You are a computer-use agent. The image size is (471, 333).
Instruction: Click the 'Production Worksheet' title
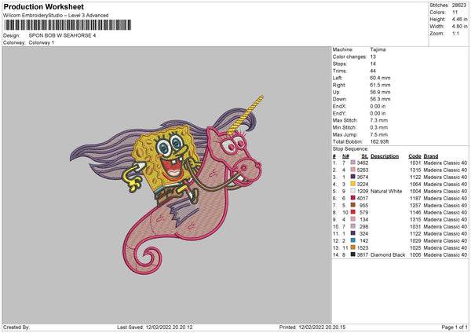pyautogui.click(x=44, y=6)
